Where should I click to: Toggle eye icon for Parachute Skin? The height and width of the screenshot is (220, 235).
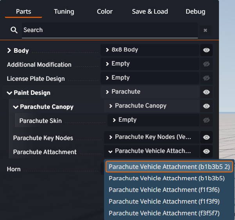click(x=206, y=120)
